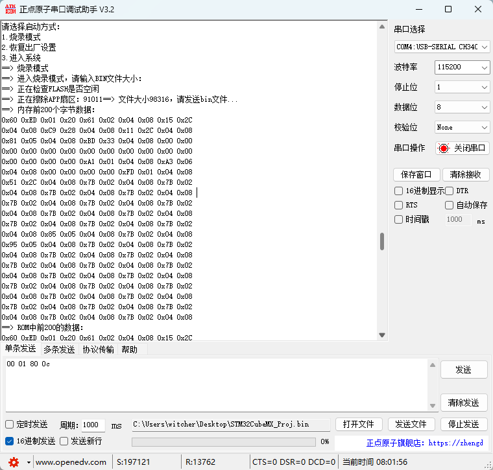Open the small arrow dropdown beside the gear icon
493x470 pixels.
pyautogui.click(x=29, y=462)
